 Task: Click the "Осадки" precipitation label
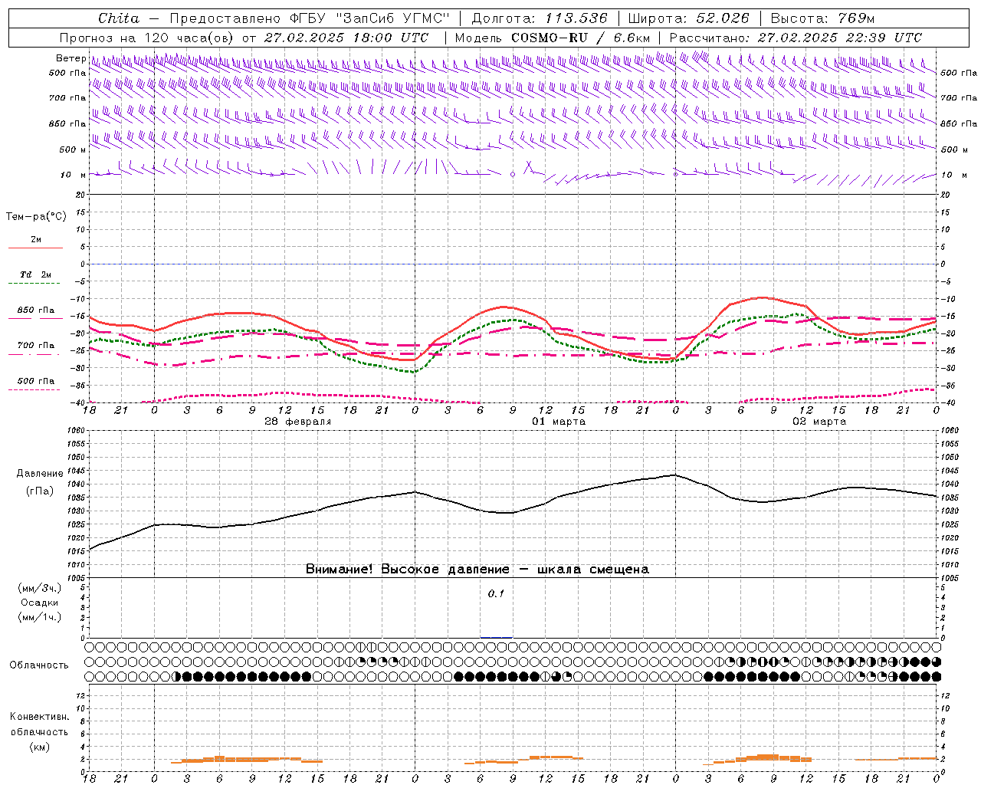[x=40, y=603]
